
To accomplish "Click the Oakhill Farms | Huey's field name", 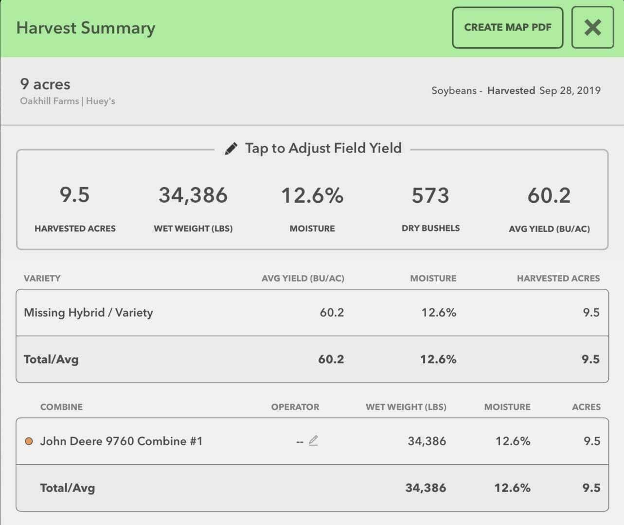I will point(68,101).
